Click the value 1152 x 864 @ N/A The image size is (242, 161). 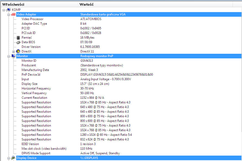pyautogui.click(x=92, y=98)
